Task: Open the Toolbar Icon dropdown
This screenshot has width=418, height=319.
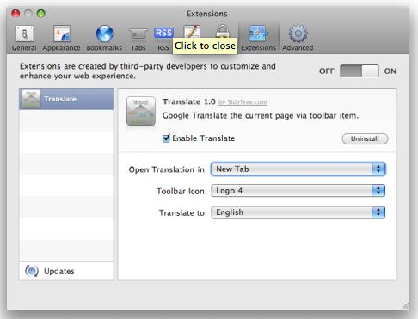Action: pos(298,191)
